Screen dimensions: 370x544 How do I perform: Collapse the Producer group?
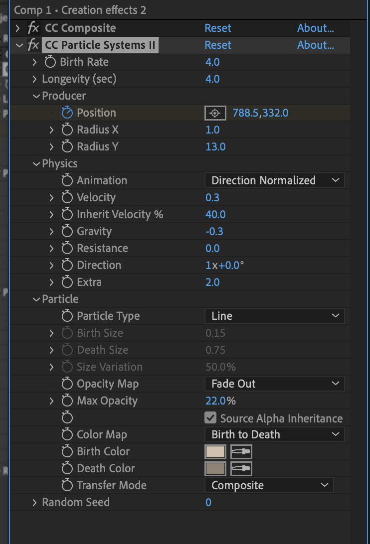pos(35,96)
